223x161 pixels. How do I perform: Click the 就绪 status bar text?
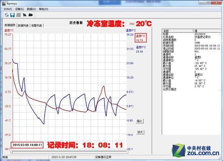tap(5, 157)
